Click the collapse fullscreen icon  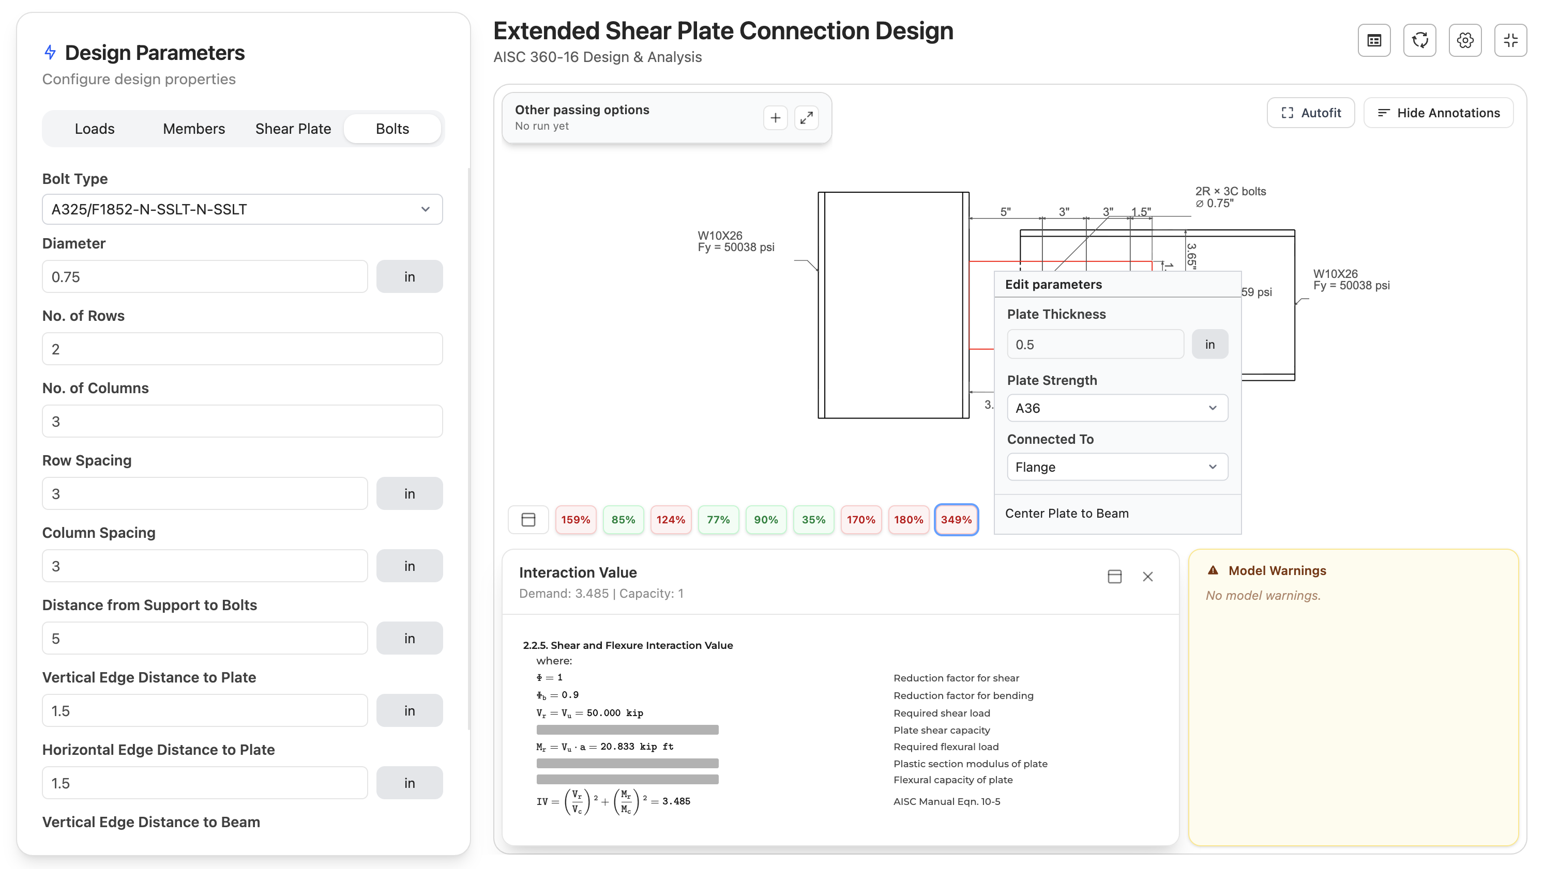coord(1510,41)
